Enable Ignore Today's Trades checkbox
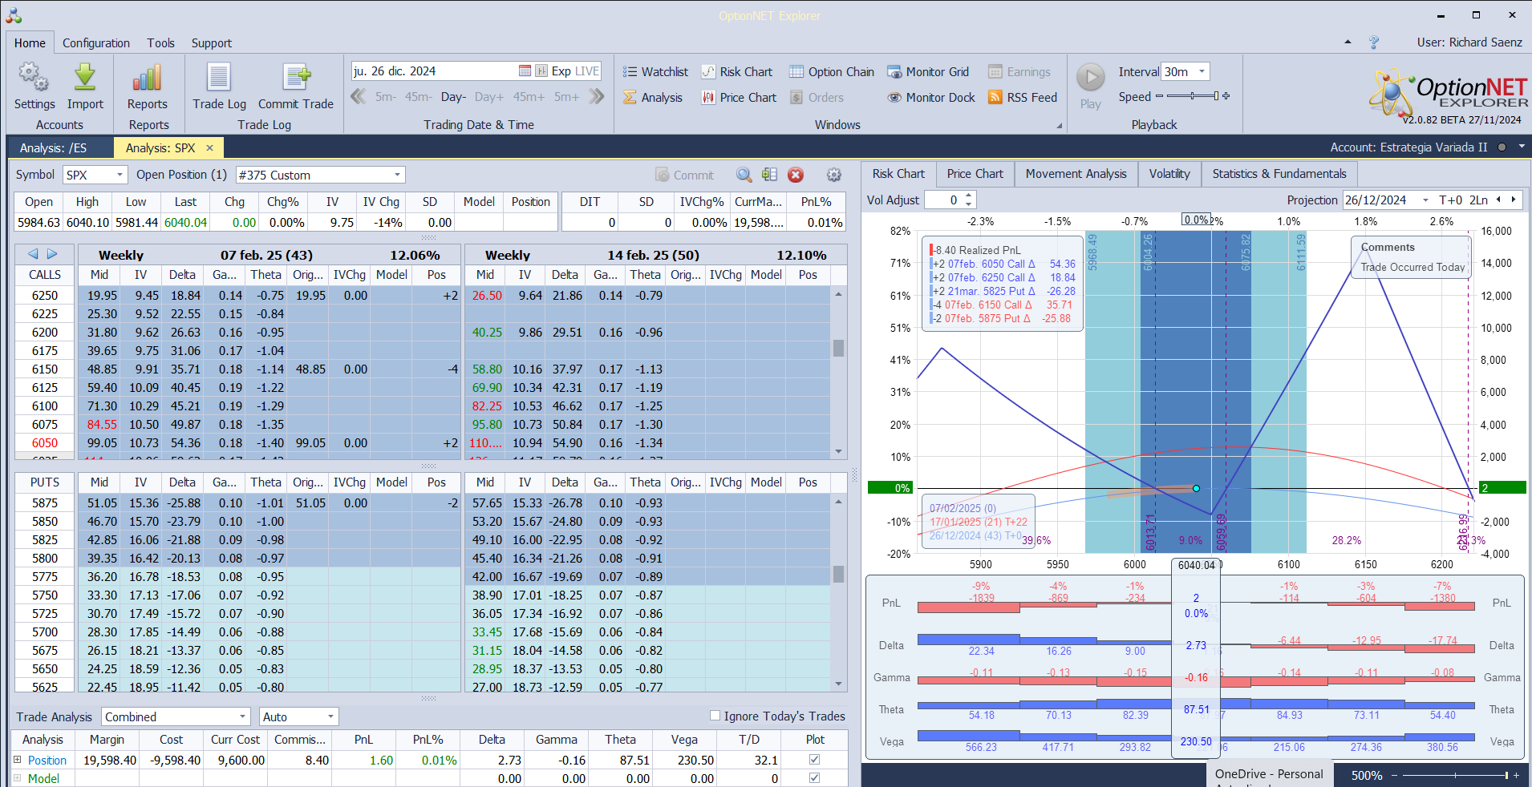 [x=715, y=716]
